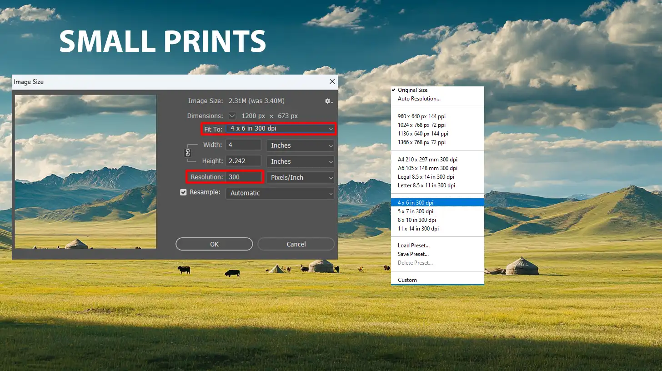The width and height of the screenshot is (662, 371).
Task: Click the Resolution input field
Action: tap(244, 177)
